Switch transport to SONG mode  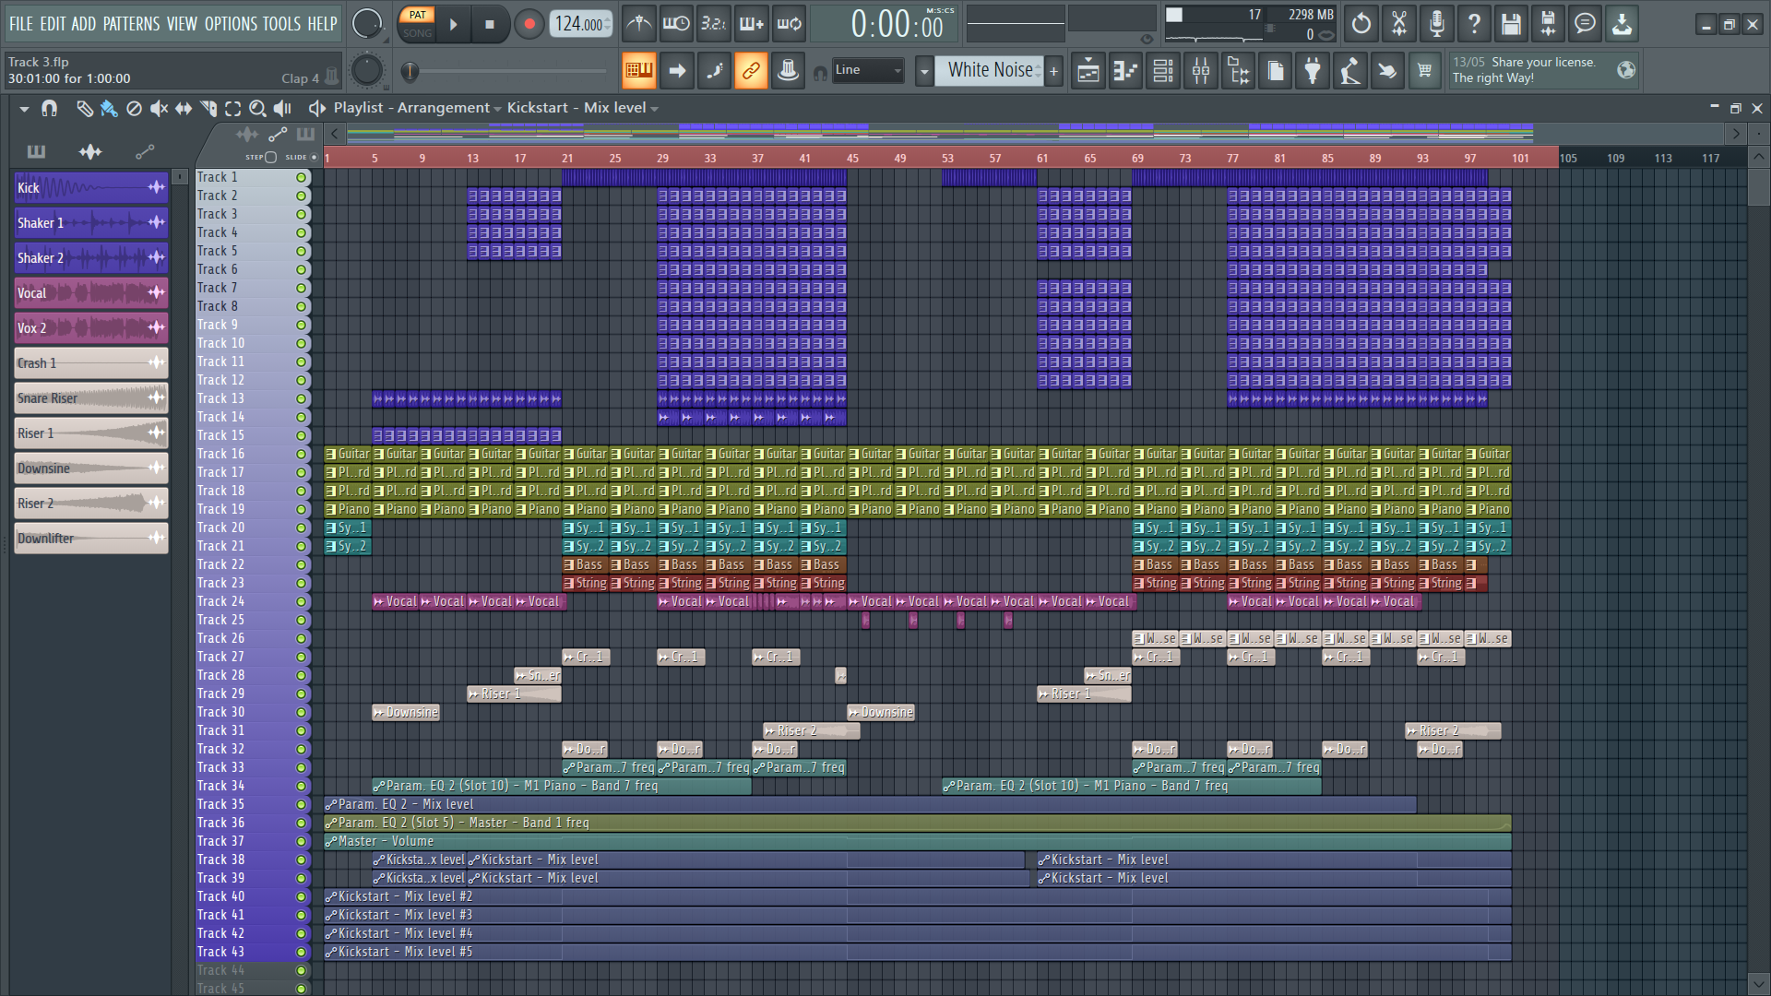click(417, 33)
